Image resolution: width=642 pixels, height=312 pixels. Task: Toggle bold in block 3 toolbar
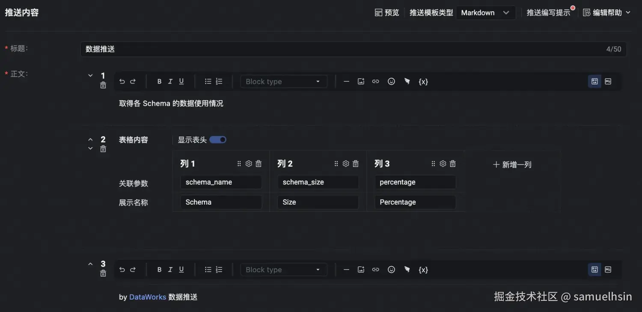point(159,270)
